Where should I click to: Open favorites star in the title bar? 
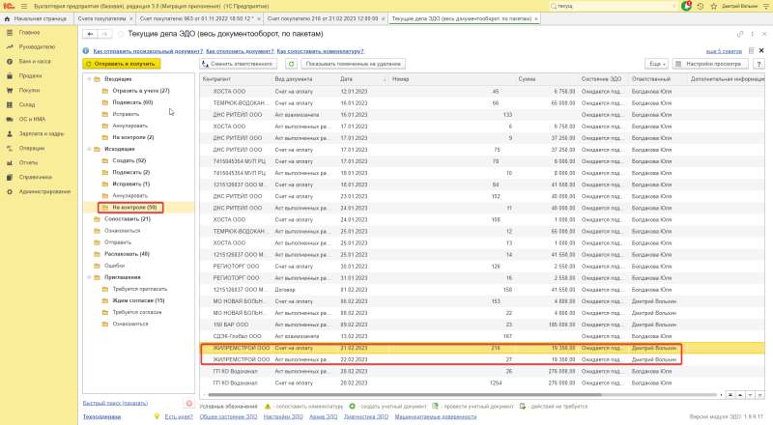click(x=713, y=6)
